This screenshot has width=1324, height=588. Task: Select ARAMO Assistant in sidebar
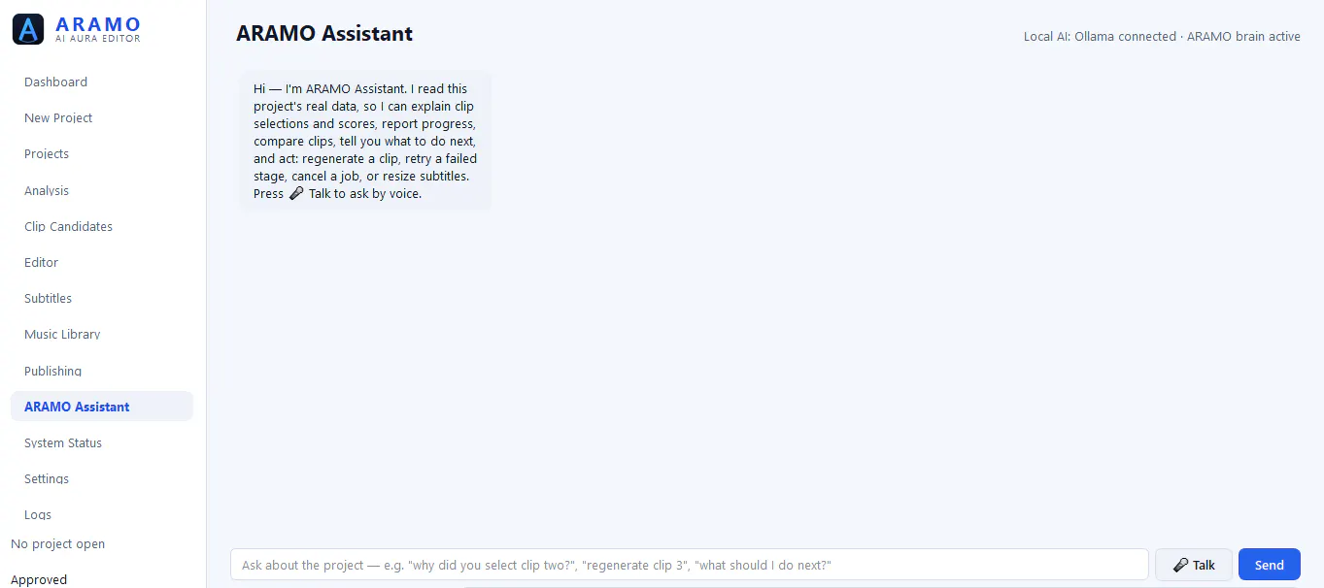point(102,407)
